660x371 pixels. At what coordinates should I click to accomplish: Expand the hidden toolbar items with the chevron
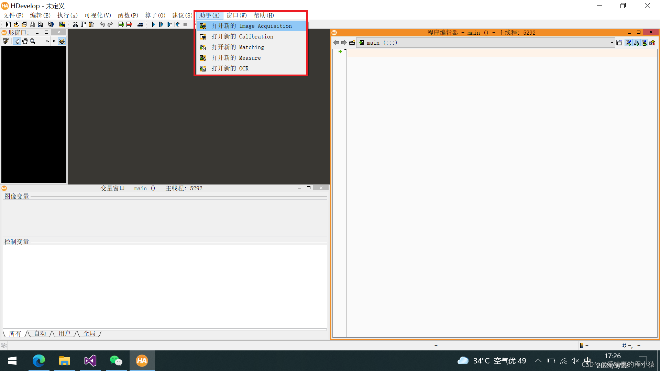coord(47,41)
